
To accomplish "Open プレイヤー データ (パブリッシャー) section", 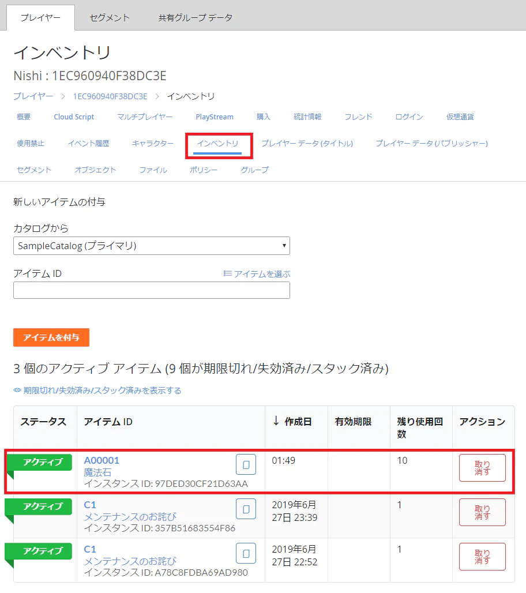I will pos(431,143).
